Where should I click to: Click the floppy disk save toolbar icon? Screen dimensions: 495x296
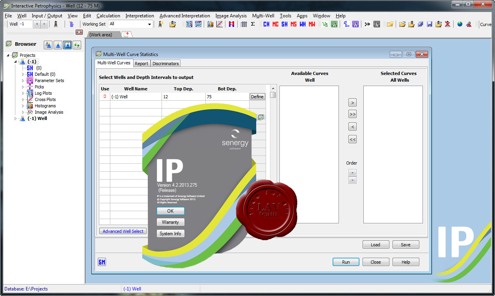pyautogui.click(x=430, y=24)
